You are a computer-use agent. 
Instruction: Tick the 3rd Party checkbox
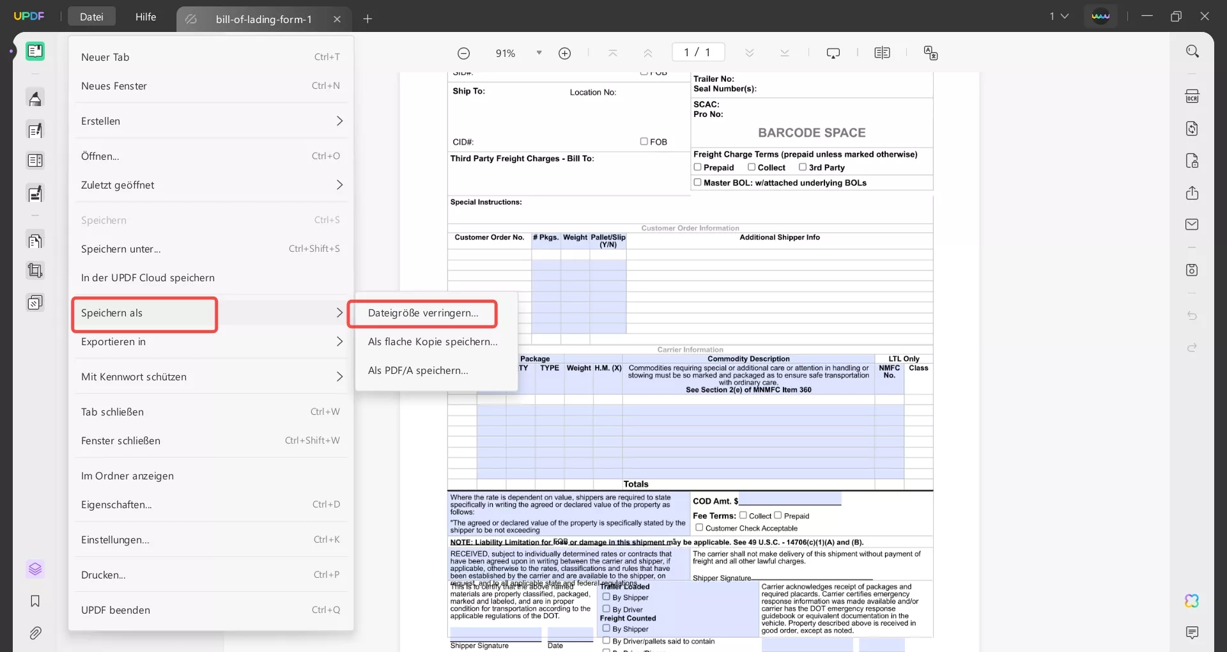coord(803,167)
